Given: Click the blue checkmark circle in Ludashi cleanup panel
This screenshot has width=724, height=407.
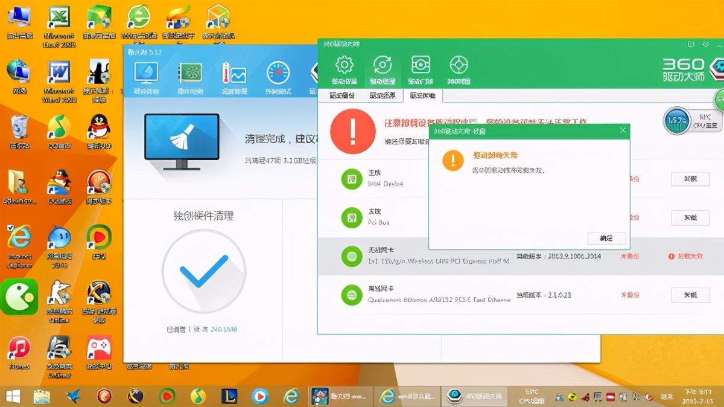Looking at the screenshot, I should pyautogui.click(x=204, y=271).
